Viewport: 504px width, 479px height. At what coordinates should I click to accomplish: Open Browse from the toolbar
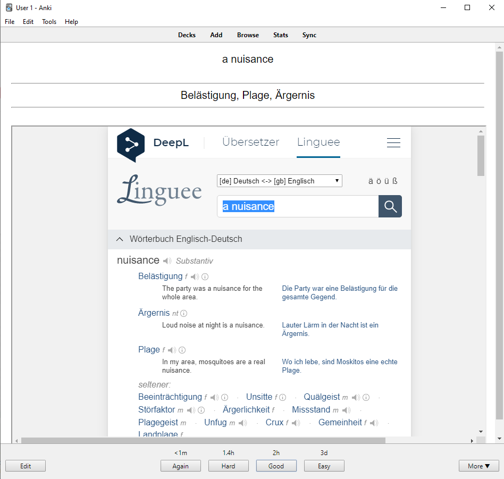coord(248,35)
